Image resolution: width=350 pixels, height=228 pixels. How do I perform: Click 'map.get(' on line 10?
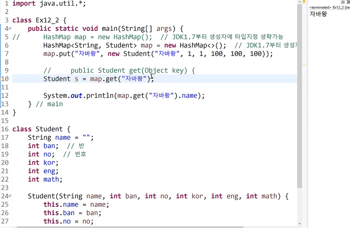click(106, 79)
